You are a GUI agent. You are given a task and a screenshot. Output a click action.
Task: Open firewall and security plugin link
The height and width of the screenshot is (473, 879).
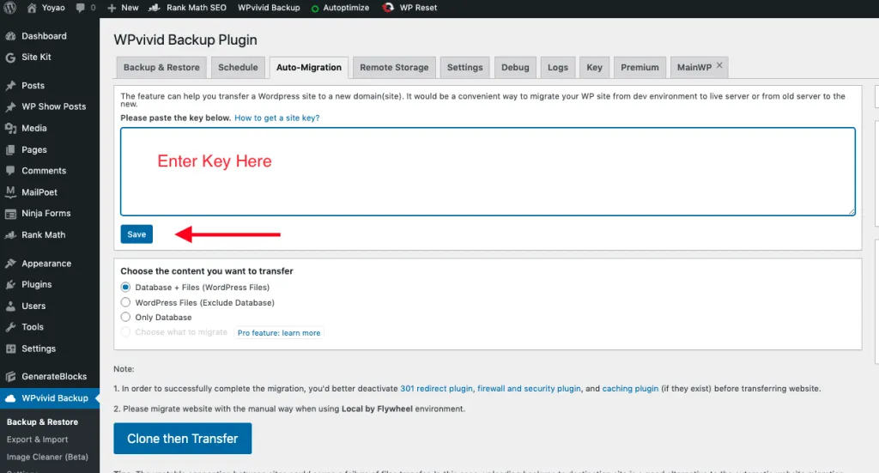click(x=529, y=388)
